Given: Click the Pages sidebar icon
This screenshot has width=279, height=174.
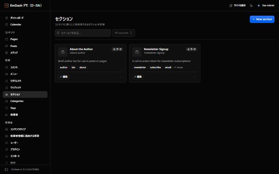Looking at the screenshot, I should [x=7, y=39].
